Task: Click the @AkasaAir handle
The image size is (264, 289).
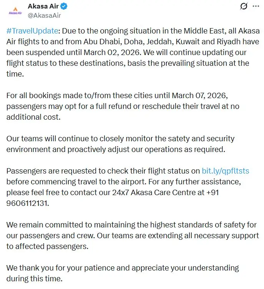Action: pos(44,15)
